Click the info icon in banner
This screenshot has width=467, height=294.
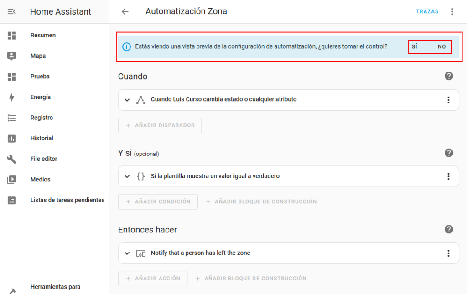(x=127, y=47)
